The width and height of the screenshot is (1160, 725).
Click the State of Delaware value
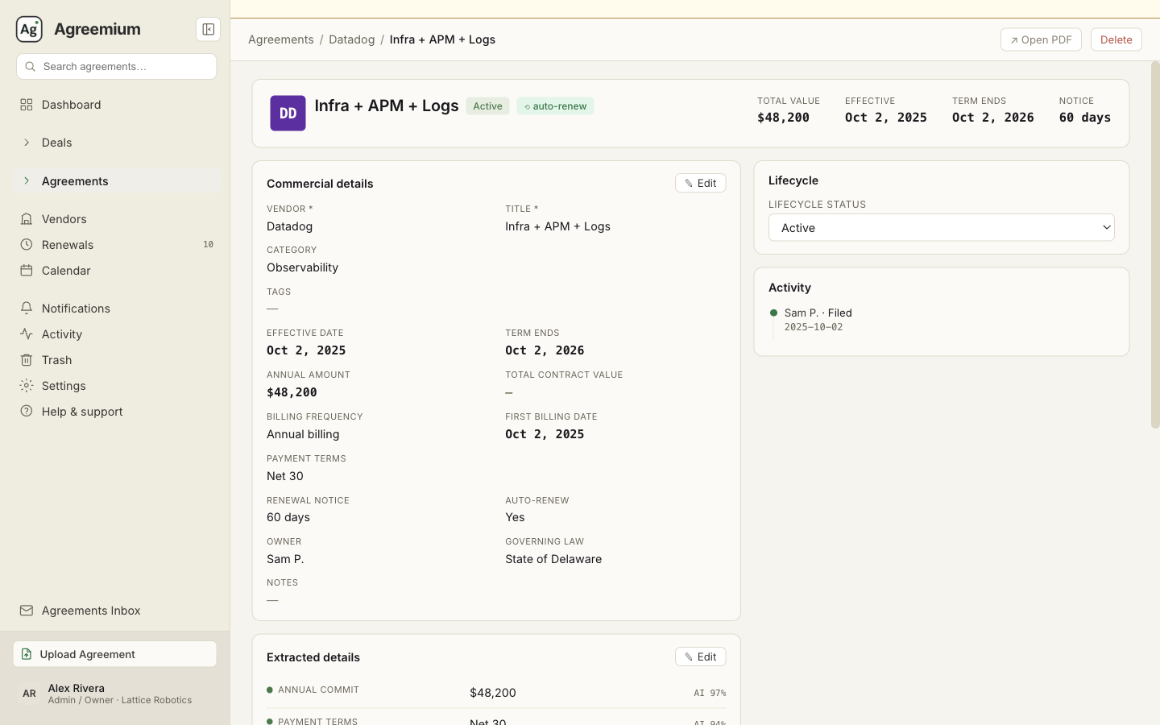click(x=553, y=559)
